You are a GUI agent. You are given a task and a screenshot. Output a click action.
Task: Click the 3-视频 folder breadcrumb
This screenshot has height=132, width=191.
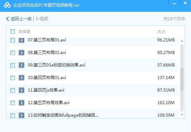42,19
